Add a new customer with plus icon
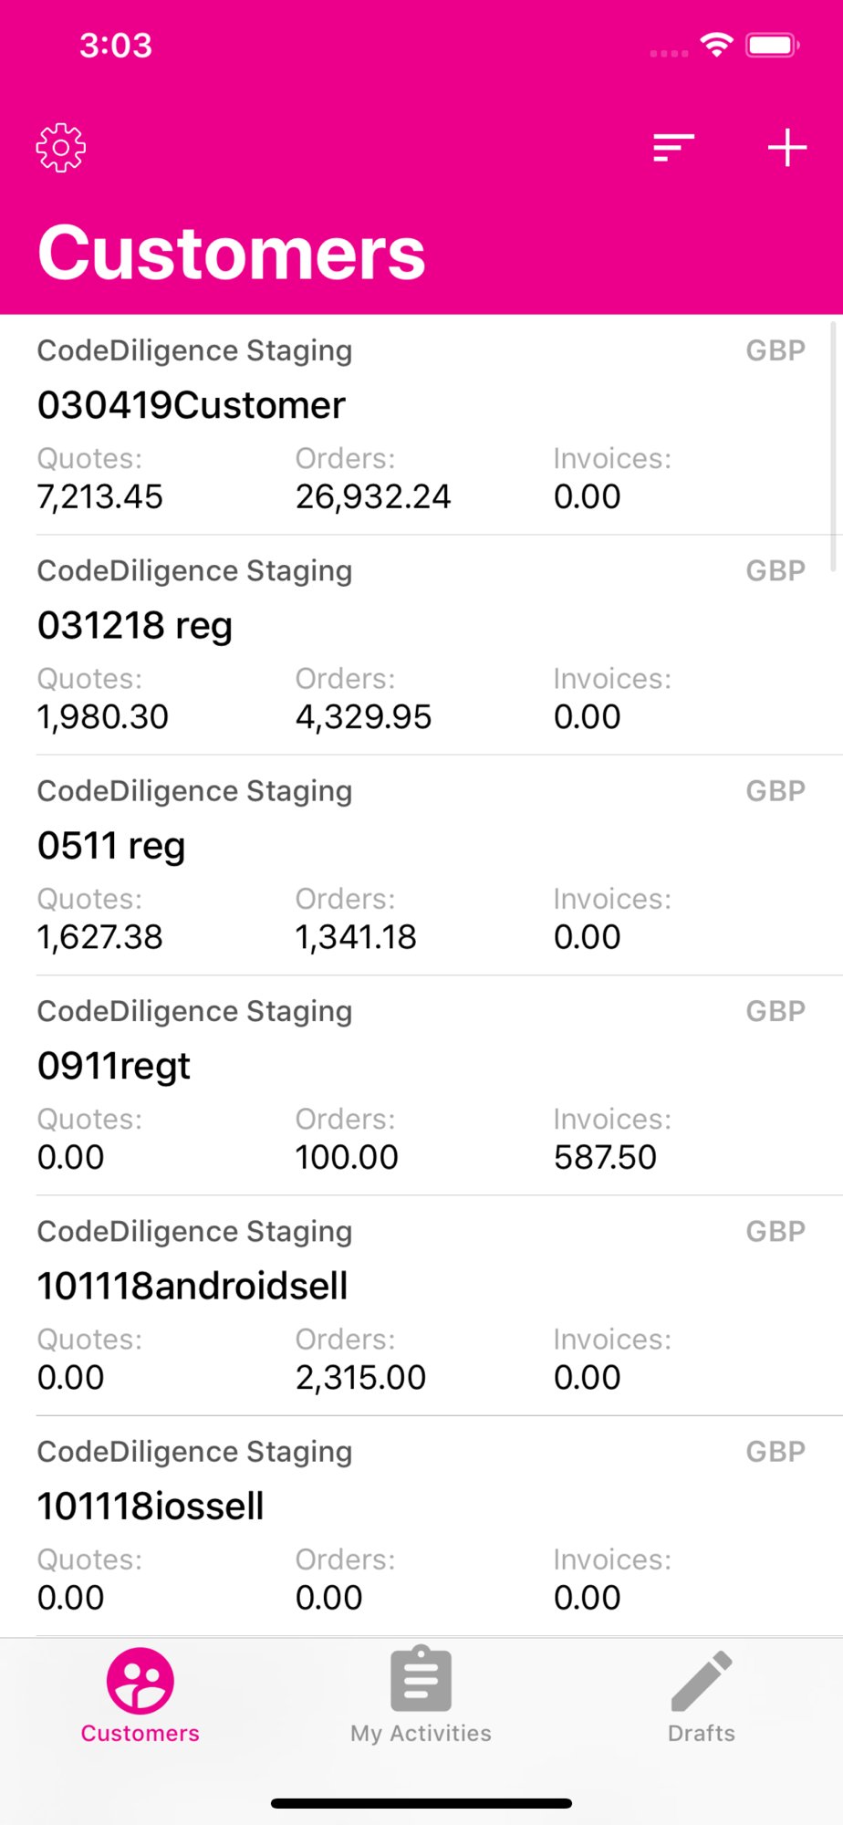 pyautogui.click(x=786, y=148)
